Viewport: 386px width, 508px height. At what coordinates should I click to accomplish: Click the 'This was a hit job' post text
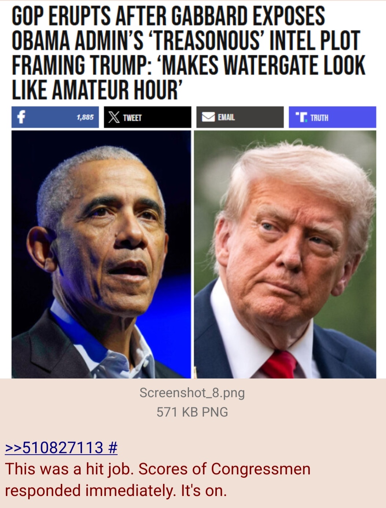[x=157, y=479]
